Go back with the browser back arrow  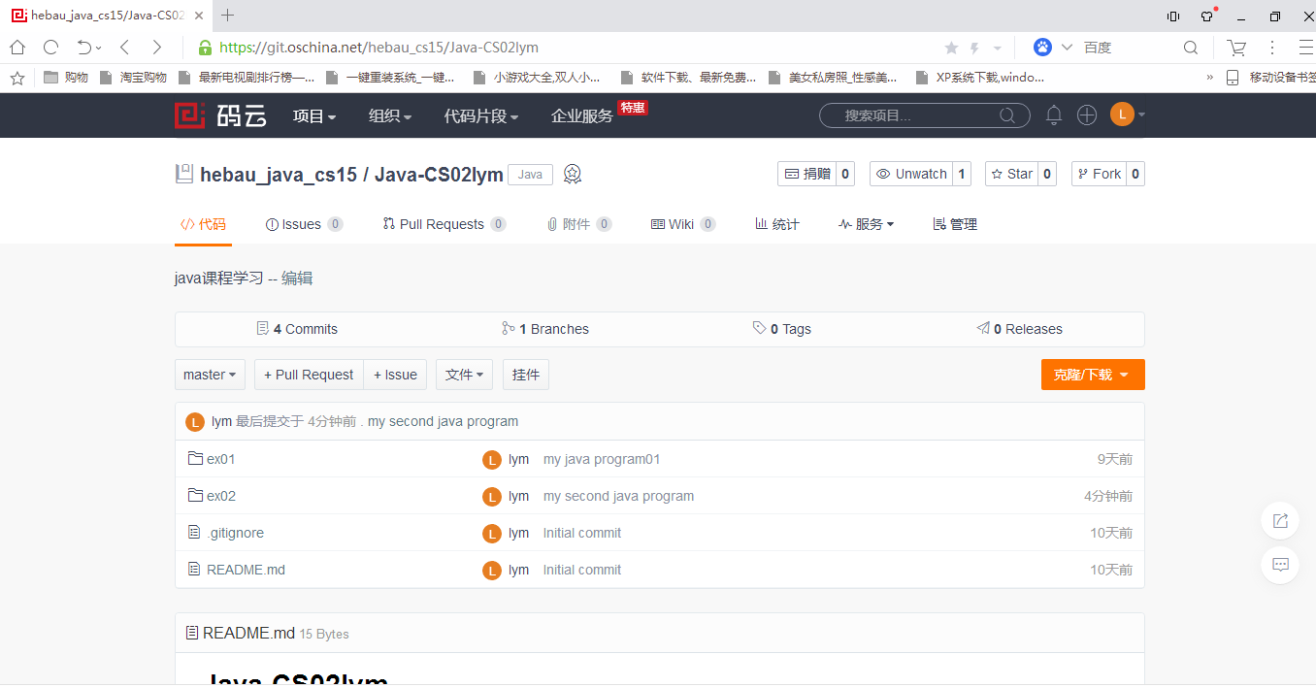point(124,48)
